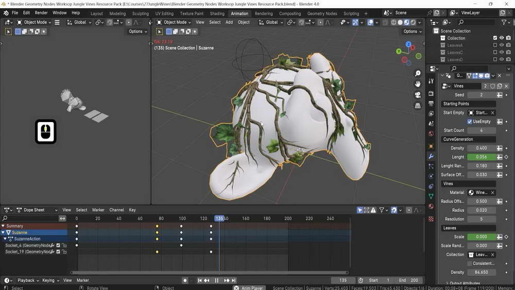The image size is (515, 290).
Task: Open the Add menu in viewport header
Action: coord(229,22)
